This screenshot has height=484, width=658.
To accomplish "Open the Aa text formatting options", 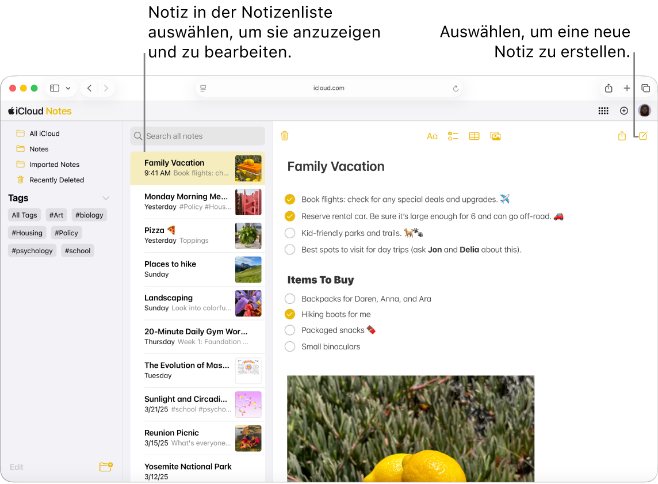I will click(432, 136).
